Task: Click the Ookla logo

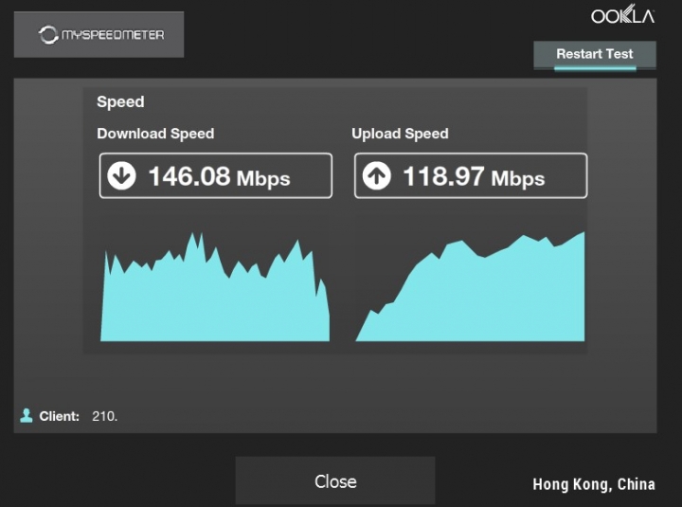Action: point(623,16)
